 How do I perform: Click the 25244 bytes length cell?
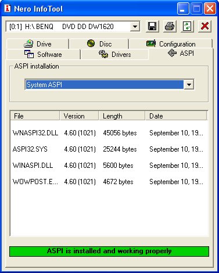click(120, 149)
